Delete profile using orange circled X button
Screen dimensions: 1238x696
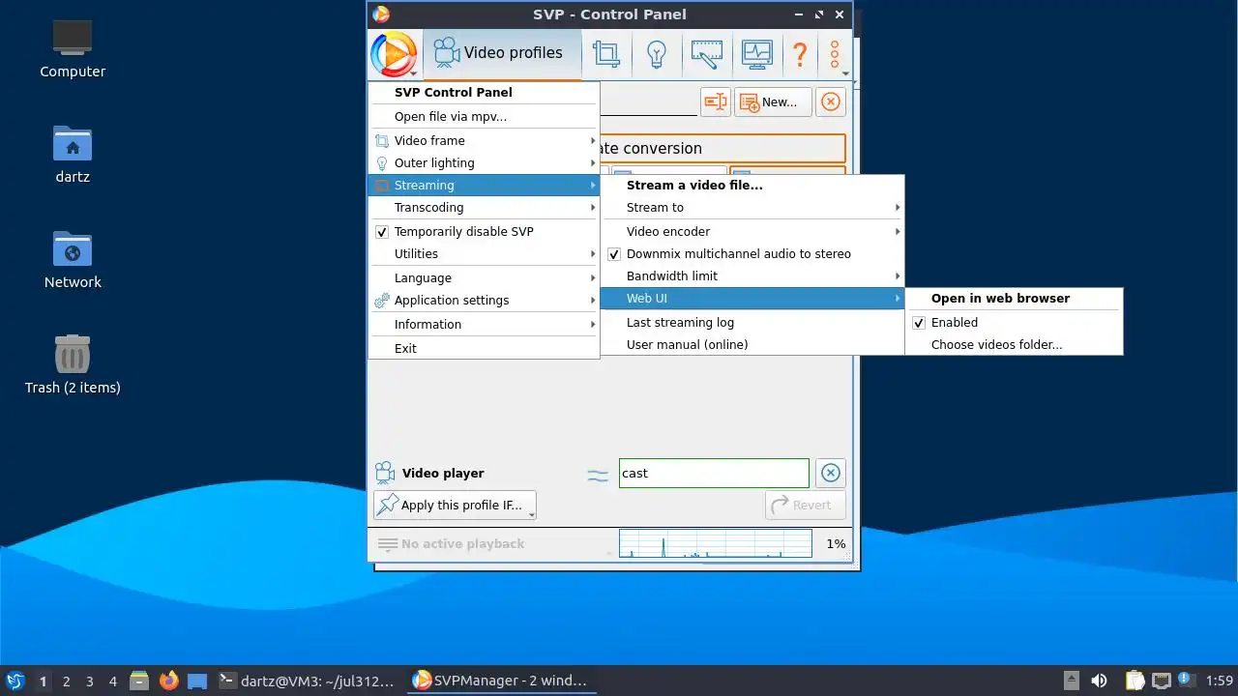coord(831,101)
